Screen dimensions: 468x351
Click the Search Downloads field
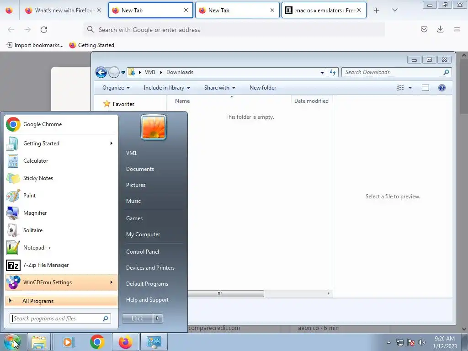click(x=396, y=72)
